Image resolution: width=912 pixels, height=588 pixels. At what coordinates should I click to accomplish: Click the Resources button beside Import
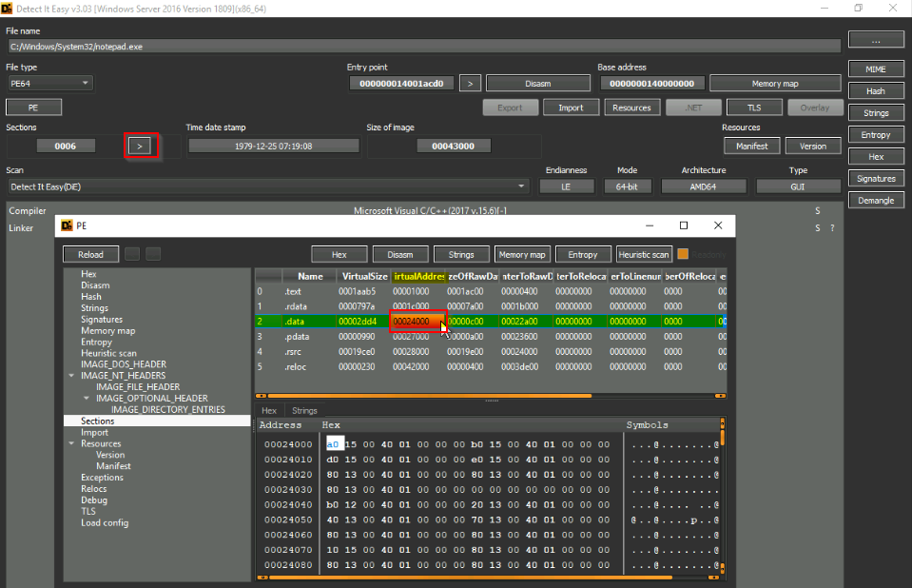pos(631,108)
